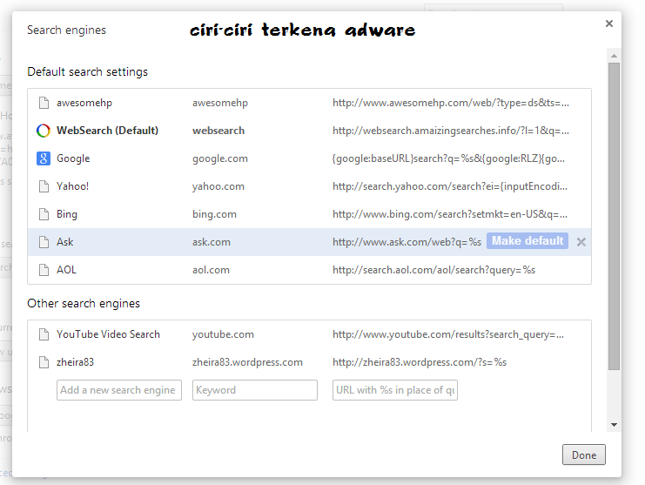Click the vertical scrollbar thumb
Screen dimensions: 645x485
coord(615,217)
